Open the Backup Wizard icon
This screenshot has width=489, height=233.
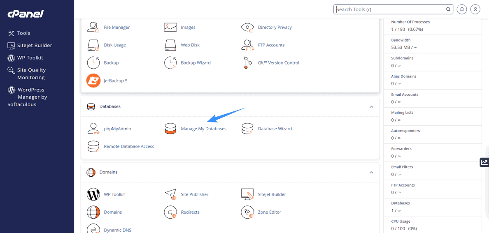[170, 62]
